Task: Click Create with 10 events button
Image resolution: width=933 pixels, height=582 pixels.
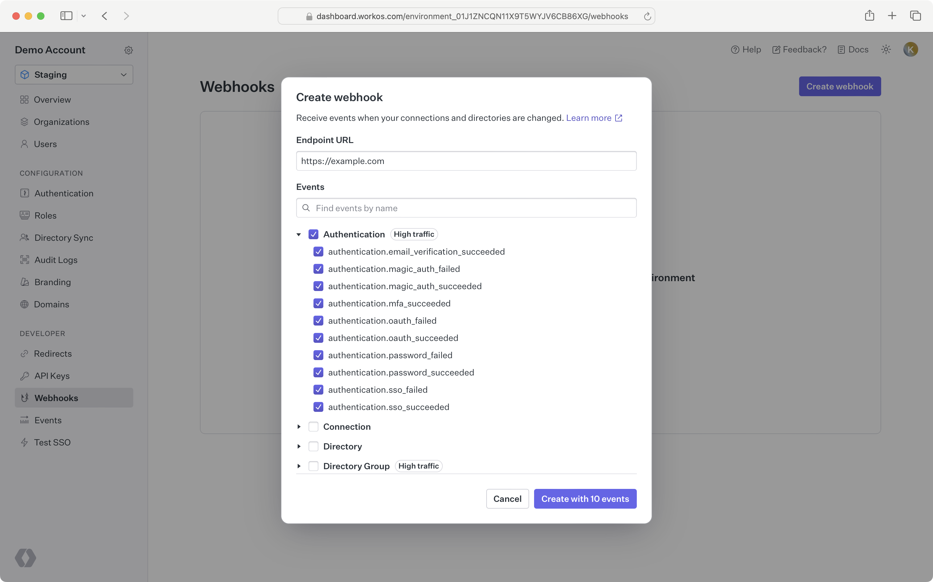Action: point(585,499)
